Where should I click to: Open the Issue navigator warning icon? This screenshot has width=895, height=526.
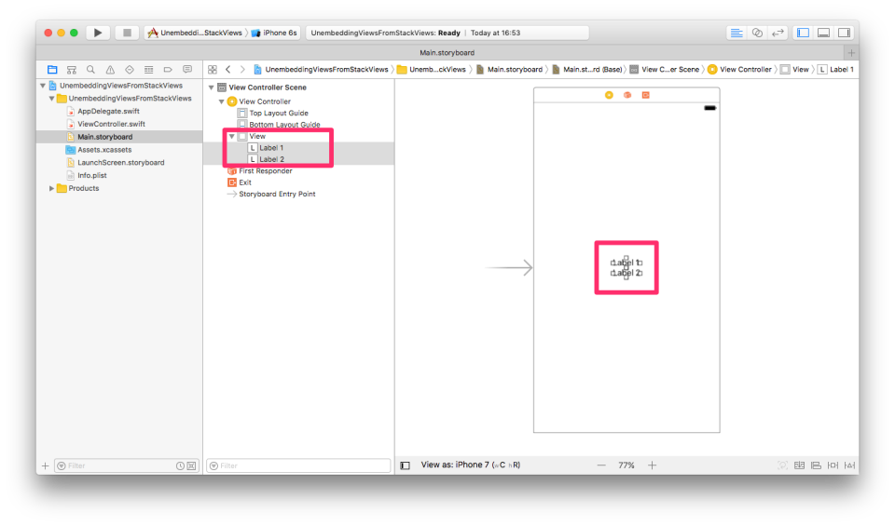click(x=110, y=70)
